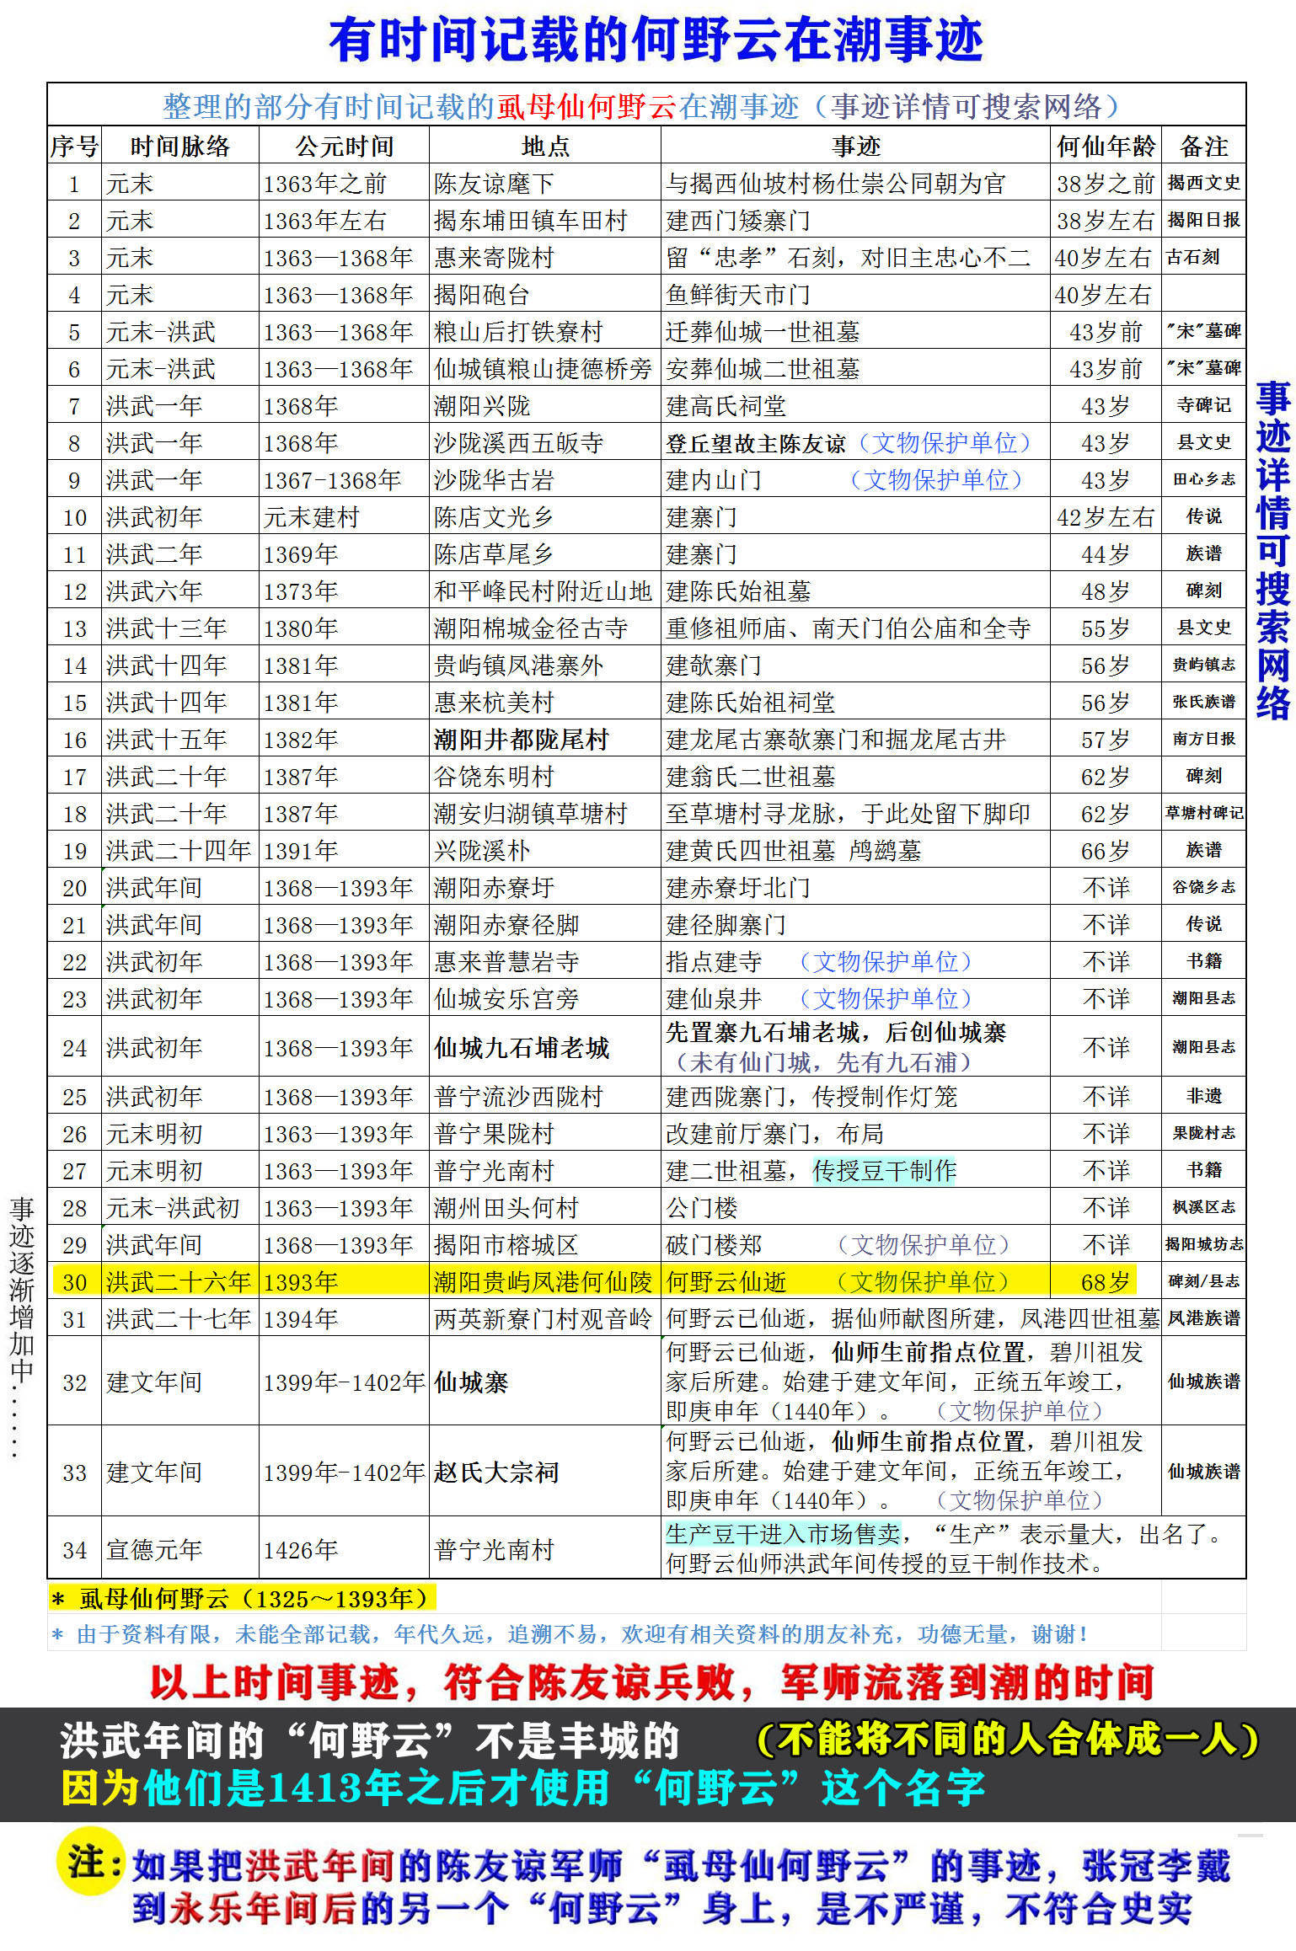Select cell 贵屿镇凤港寨外
Viewport: 1296px width, 1951px height.
(545, 665)
